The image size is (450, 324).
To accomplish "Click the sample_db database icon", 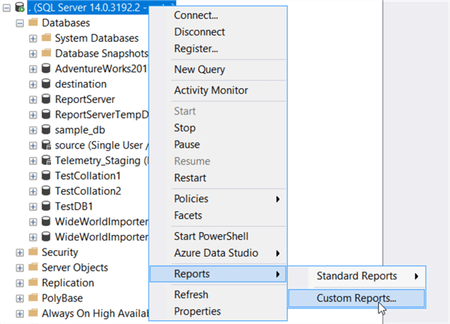I will coord(46,129).
